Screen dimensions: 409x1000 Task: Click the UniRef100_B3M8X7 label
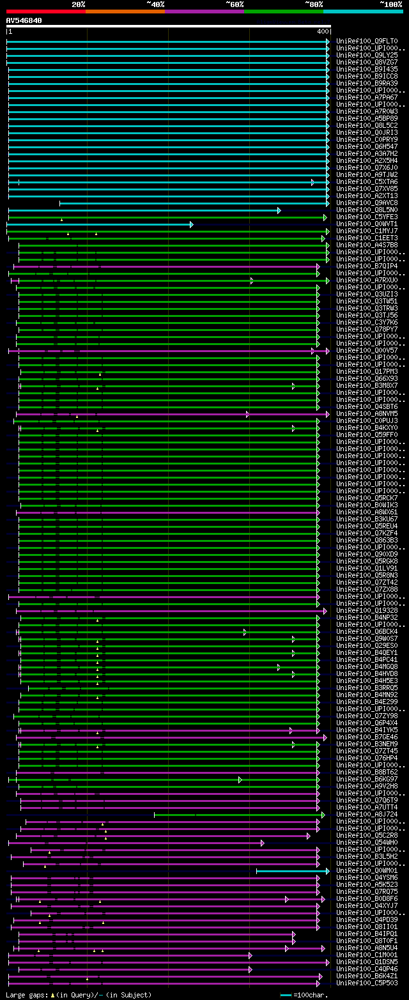[367, 386]
